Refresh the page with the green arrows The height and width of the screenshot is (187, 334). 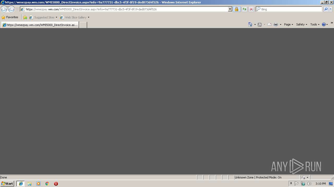point(244,9)
